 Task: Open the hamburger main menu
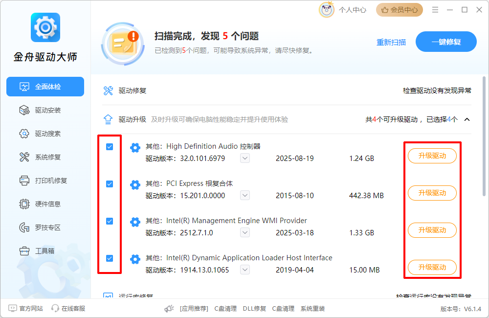(435, 10)
